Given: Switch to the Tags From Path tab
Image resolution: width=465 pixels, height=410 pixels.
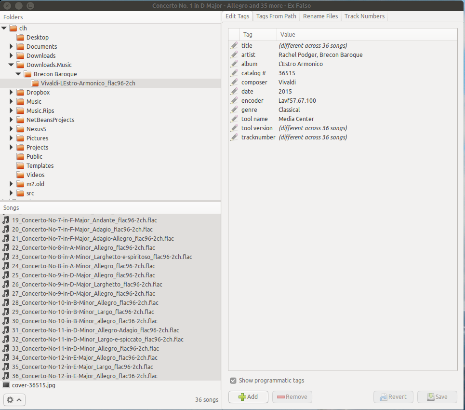Looking at the screenshot, I should tap(276, 16).
